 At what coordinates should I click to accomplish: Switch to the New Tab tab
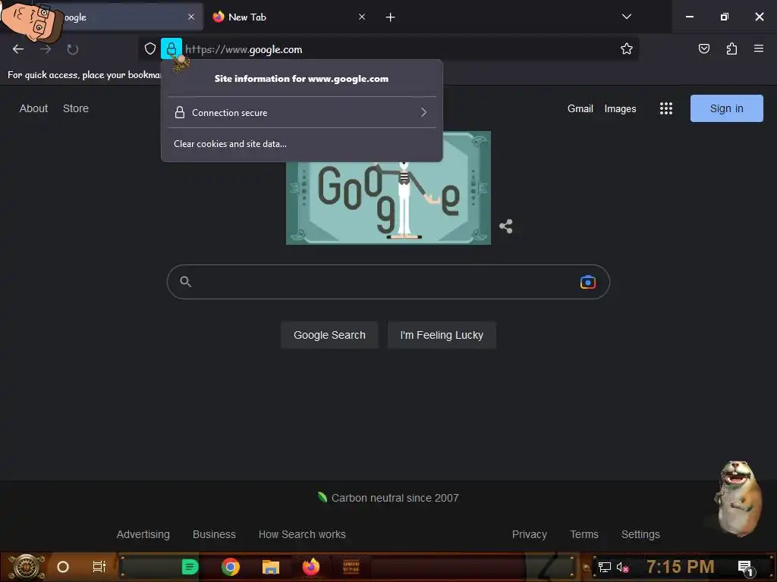pyautogui.click(x=288, y=17)
